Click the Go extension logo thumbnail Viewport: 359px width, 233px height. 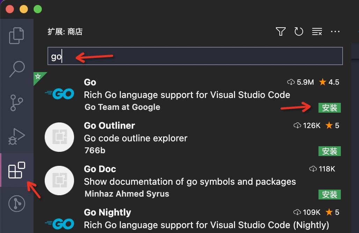(59, 94)
